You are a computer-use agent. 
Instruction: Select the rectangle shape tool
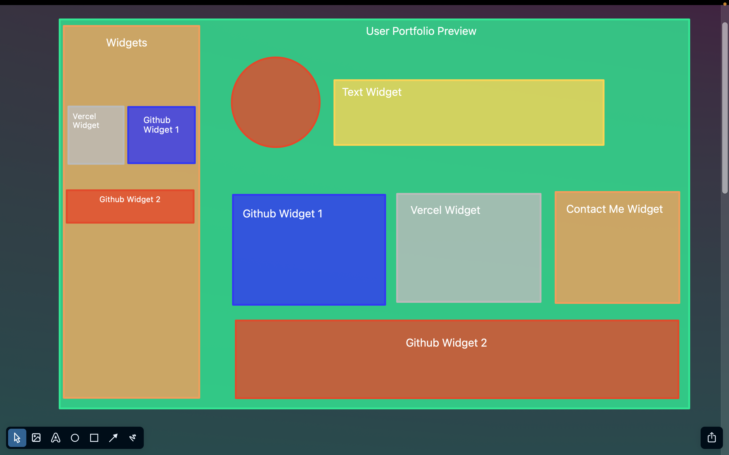point(94,438)
